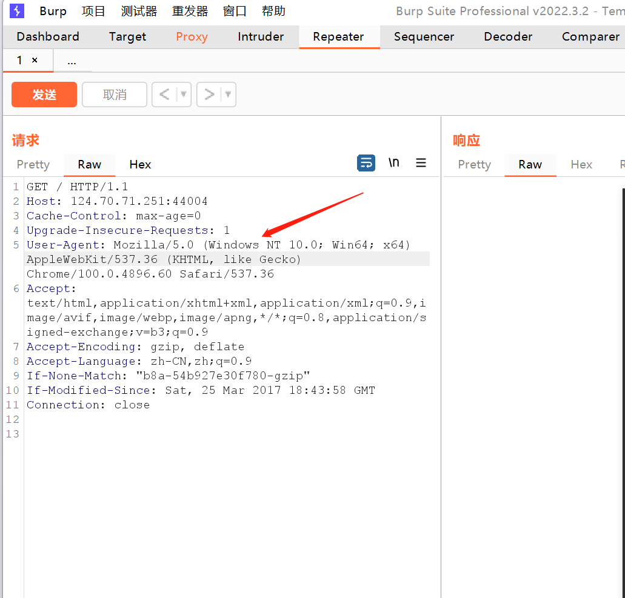This screenshot has height=598, width=625.
Task: Open the 帮助 menu
Action: [x=273, y=11]
